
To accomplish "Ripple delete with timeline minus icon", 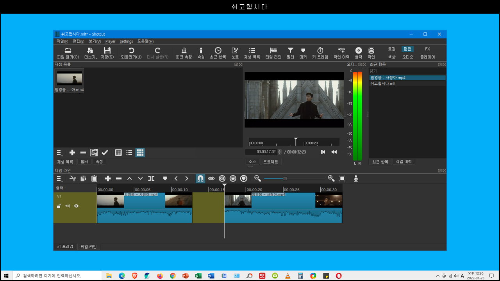I will click(x=119, y=178).
